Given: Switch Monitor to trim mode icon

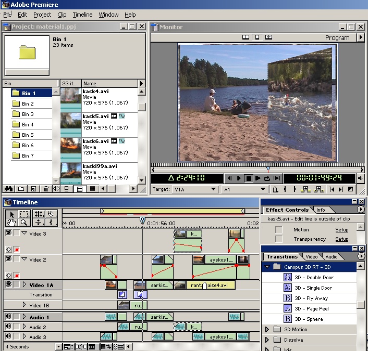Looking at the screenshot, I should click(268, 37).
